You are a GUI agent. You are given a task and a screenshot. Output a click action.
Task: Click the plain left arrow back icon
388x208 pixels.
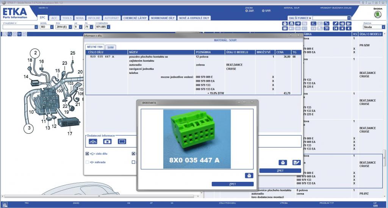click(x=349, y=28)
